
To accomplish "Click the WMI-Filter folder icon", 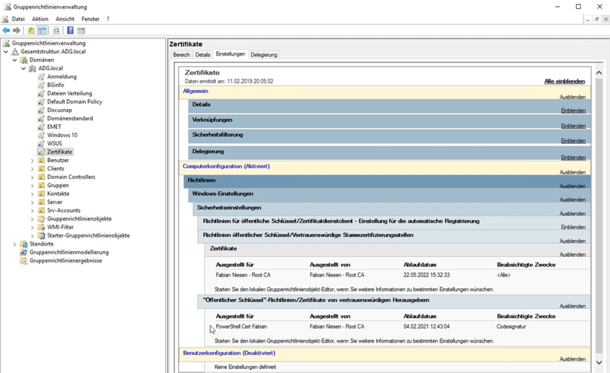I will click(41, 227).
